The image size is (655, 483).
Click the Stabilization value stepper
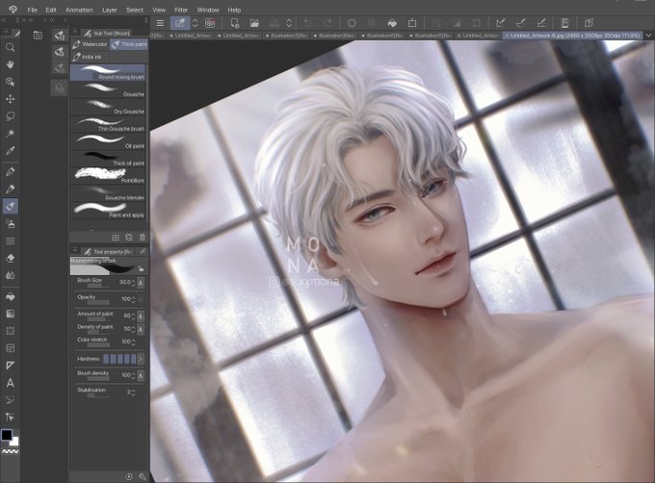[x=133, y=393]
